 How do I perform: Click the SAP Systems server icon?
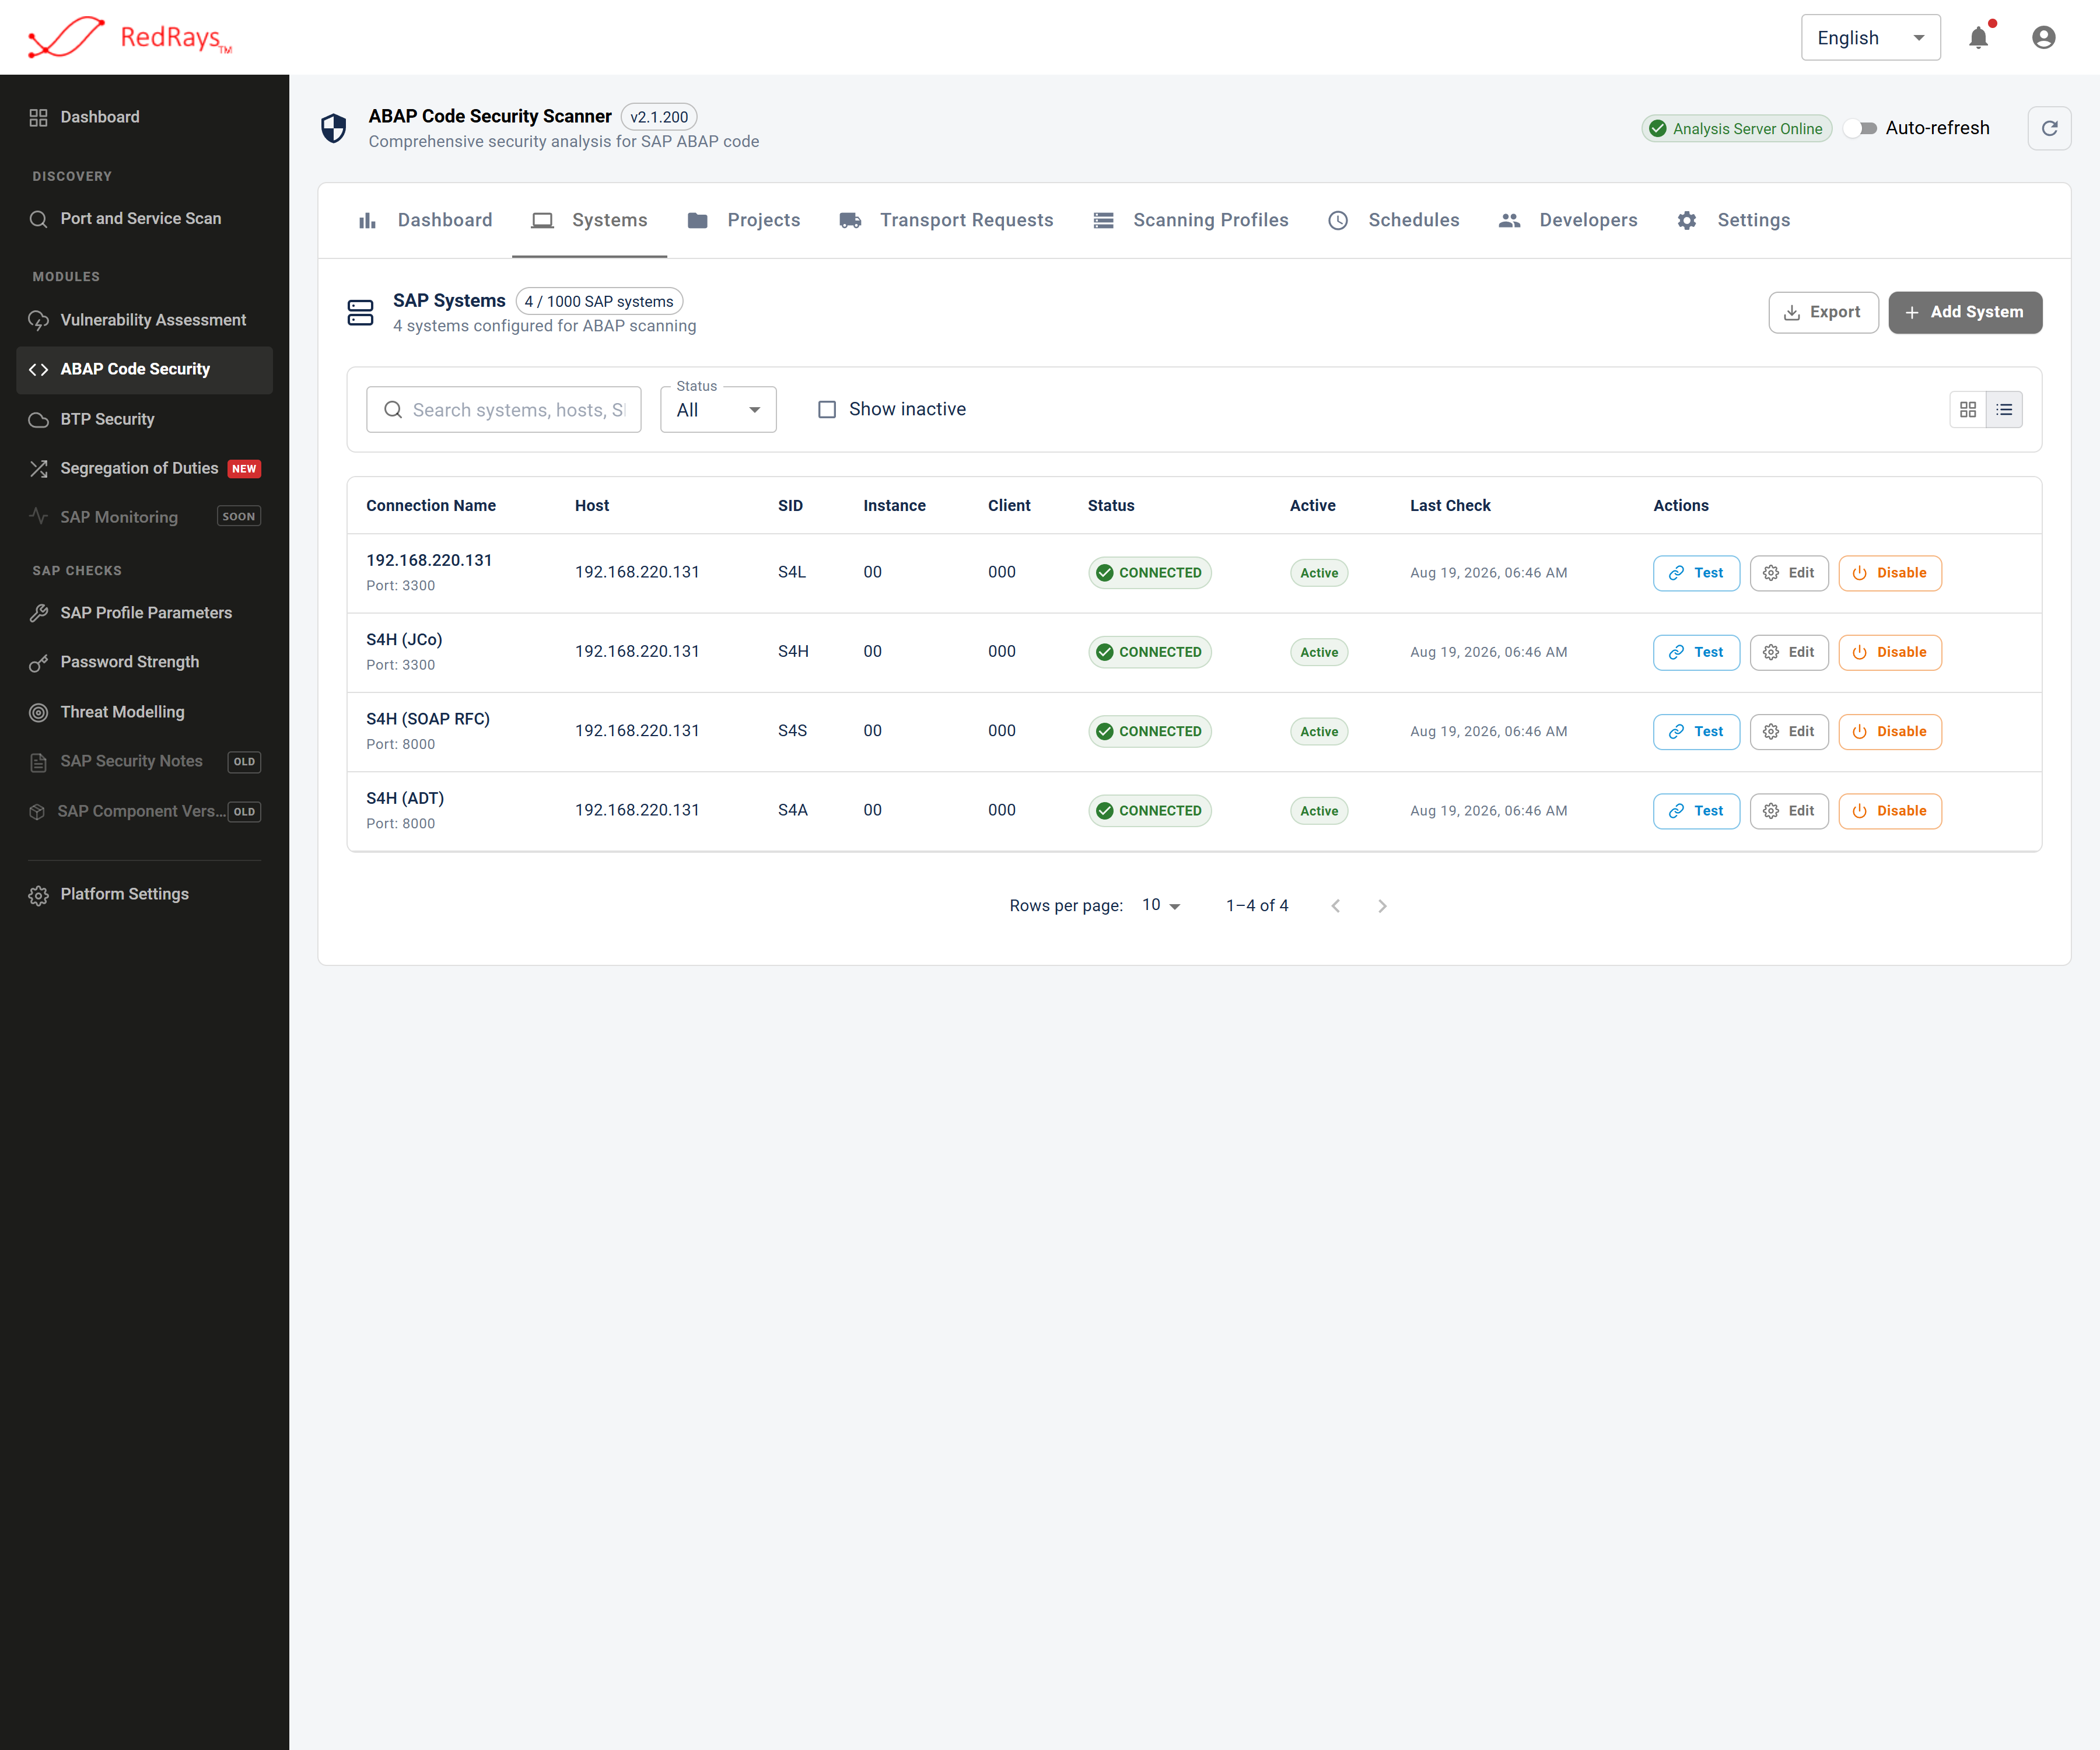360,313
